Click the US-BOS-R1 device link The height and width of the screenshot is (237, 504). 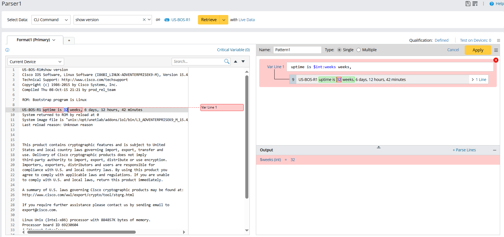coord(181,20)
